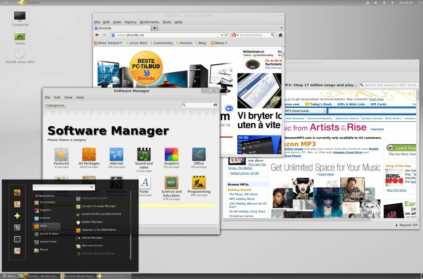Viewport: 423px width, 279px height.
Task: Toggle Repeat Off in Banshee
Action: pyautogui.click(x=406, y=225)
